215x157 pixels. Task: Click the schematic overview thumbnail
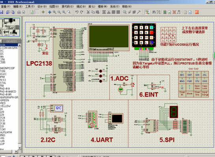pos(10,27)
